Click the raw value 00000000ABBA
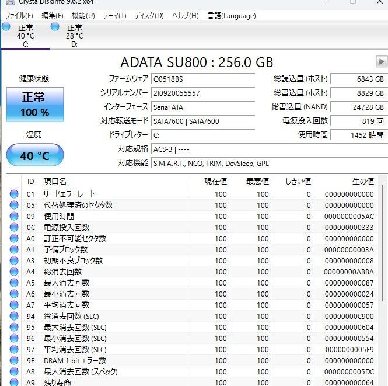Screen dimensions: 388x386 [349, 272]
